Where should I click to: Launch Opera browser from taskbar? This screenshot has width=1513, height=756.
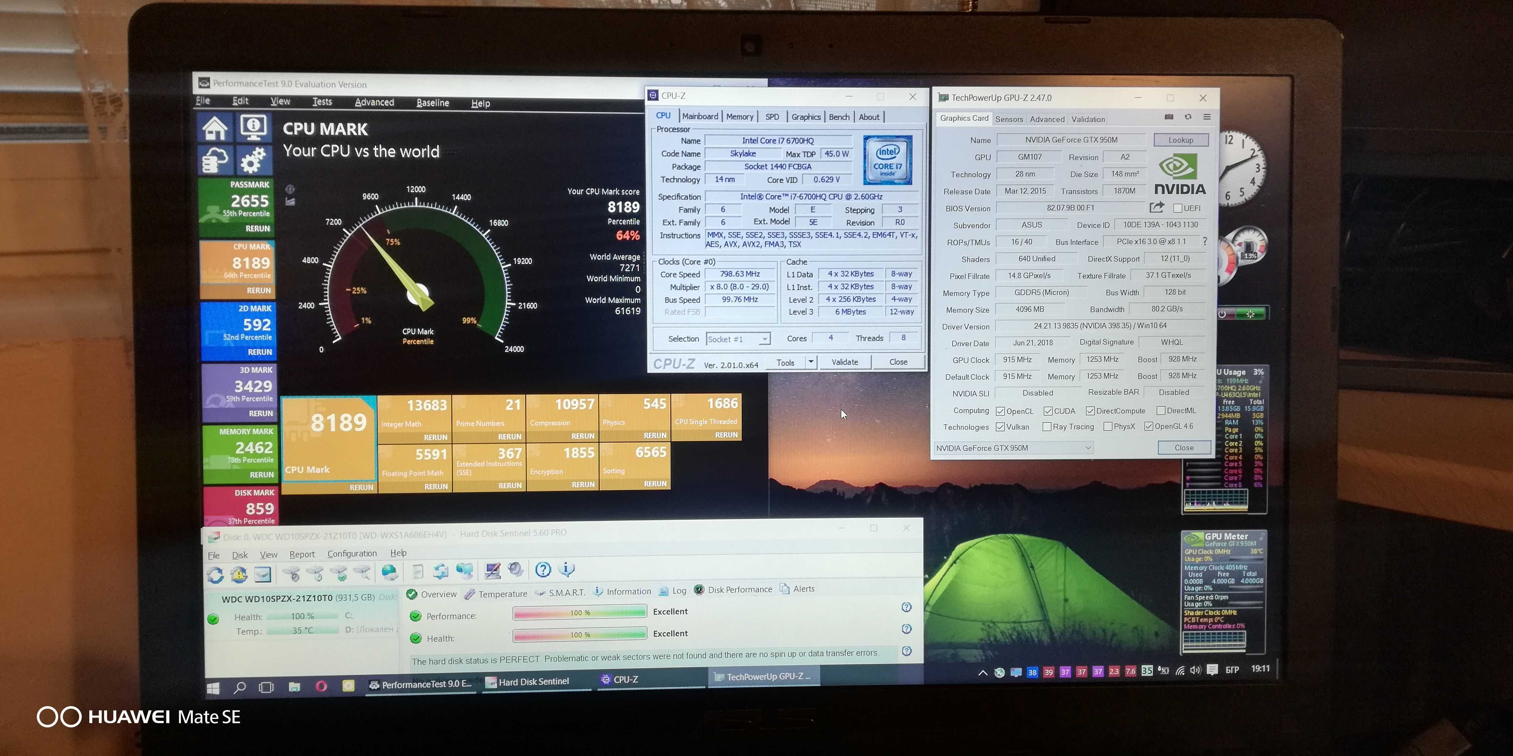321,686
